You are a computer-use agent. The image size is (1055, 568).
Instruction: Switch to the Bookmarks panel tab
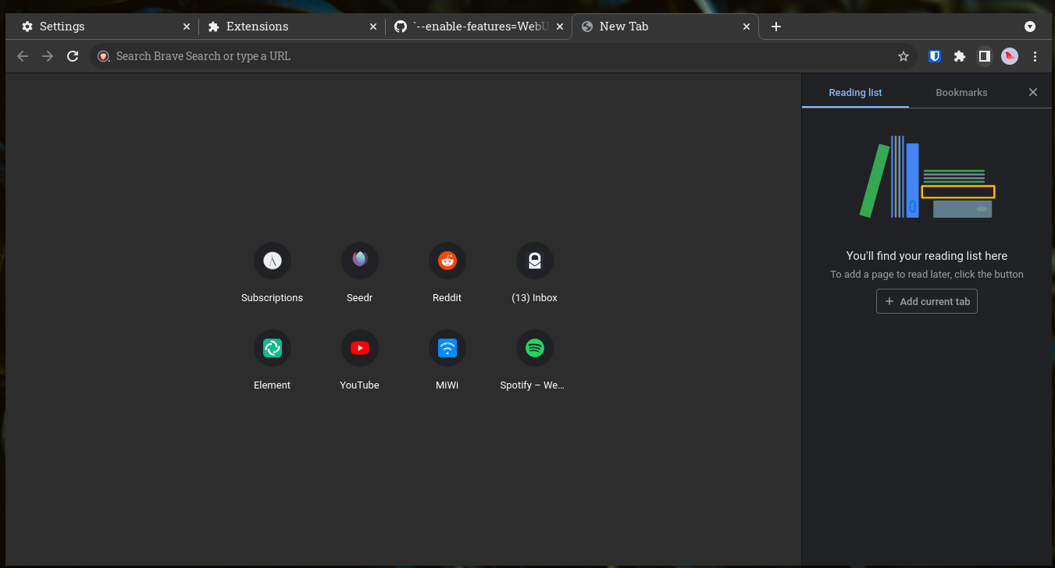pyautogui.click(x=961, y=92)
